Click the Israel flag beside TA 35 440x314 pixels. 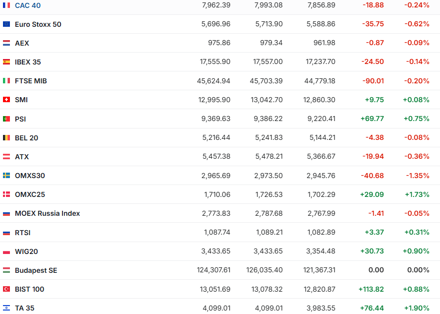[x=6, y=308]
